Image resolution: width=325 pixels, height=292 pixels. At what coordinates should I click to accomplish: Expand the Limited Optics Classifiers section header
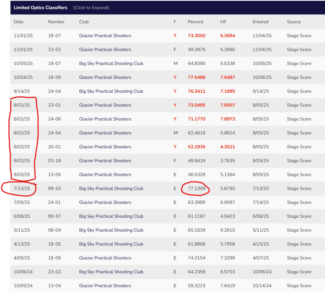(41, 8)
